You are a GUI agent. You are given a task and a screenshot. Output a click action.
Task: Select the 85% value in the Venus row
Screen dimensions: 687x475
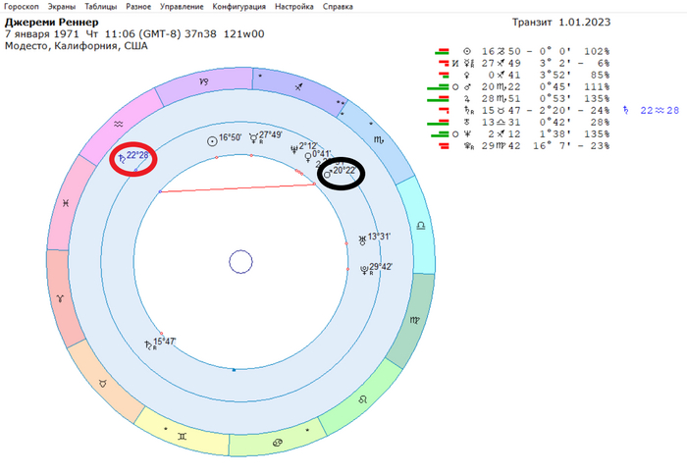tap(600, 76)
